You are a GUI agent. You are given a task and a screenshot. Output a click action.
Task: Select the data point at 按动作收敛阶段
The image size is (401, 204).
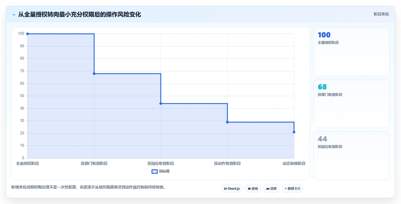(x=227, y=122)
